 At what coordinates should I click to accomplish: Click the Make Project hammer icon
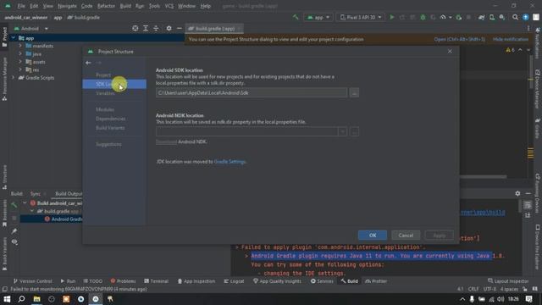[296, 17]
